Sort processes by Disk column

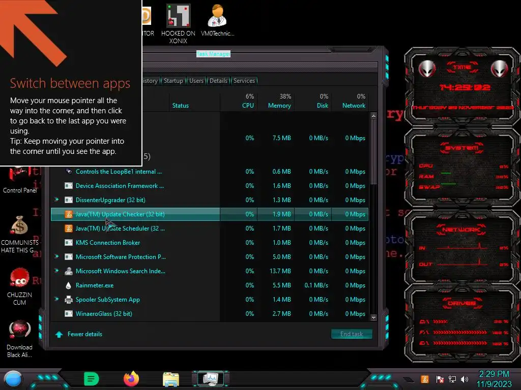pyautogui.click(x=313, y=101)
